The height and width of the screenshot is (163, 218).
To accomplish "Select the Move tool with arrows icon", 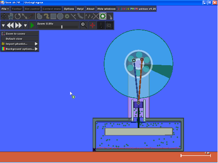I will 4,17.
